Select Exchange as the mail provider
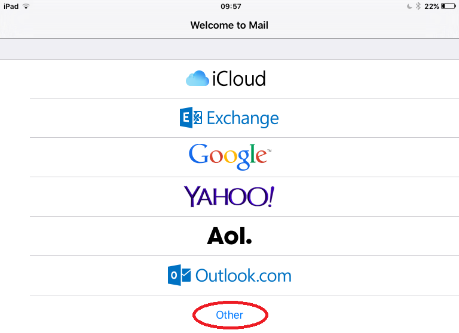Viewport: 459px width, 333px height. [229, 118]
